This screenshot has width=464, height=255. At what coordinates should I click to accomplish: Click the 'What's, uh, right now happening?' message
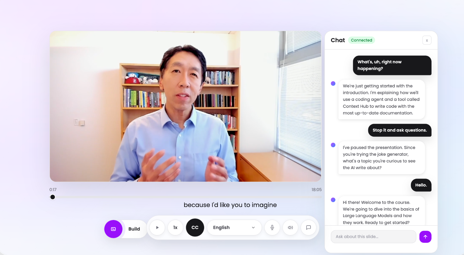tap(392, 65)
